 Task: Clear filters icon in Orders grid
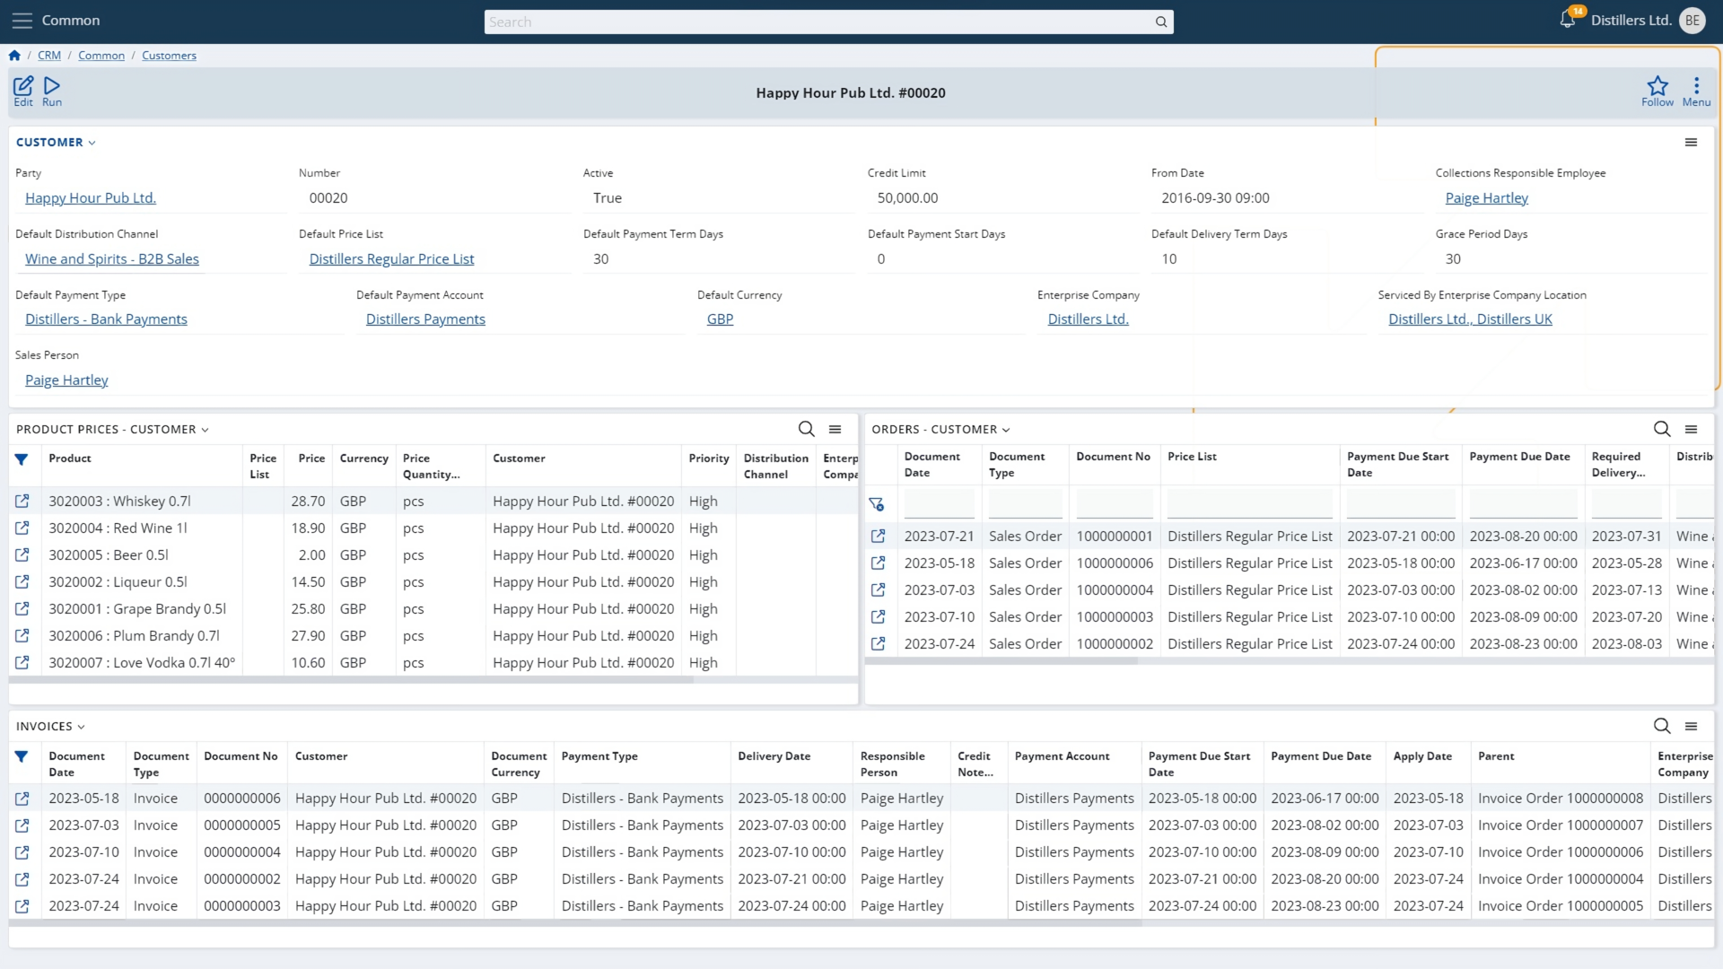pyautogui.click(x=877, y=504)
